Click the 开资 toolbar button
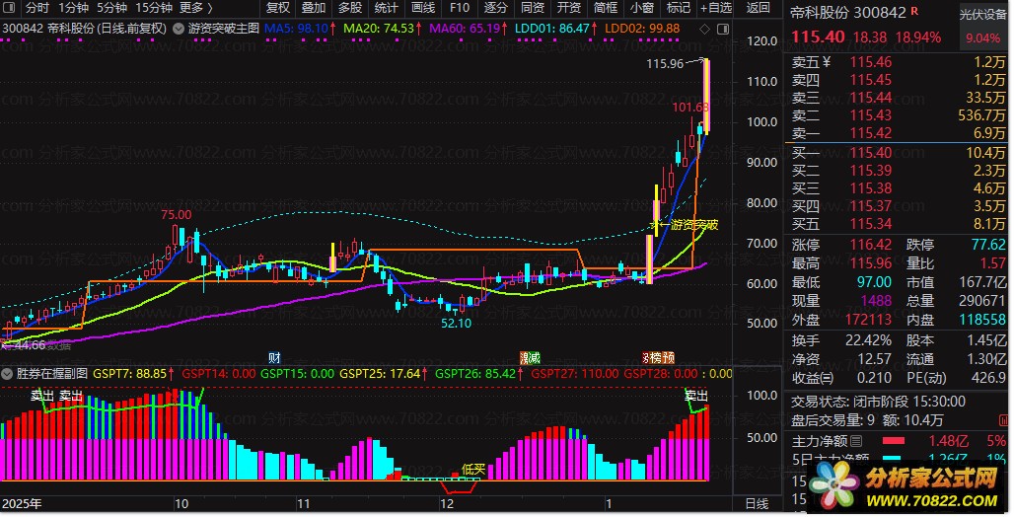This screenshot has width=1014, height=517. coord(569,8)
